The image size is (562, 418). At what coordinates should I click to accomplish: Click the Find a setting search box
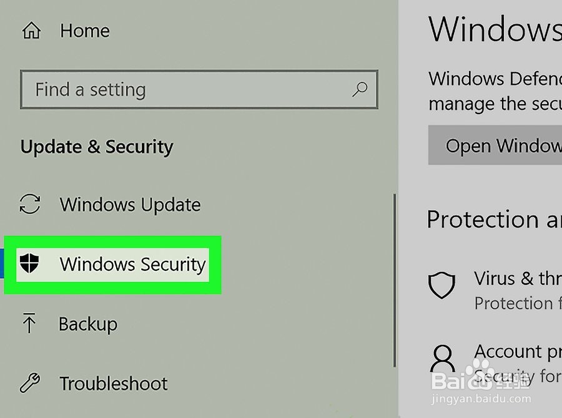pos(187,90)
